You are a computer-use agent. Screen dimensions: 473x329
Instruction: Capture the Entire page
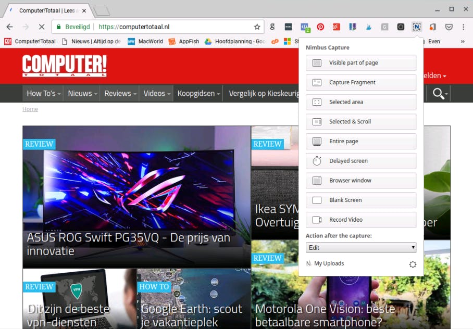click(x=361, y=141)
